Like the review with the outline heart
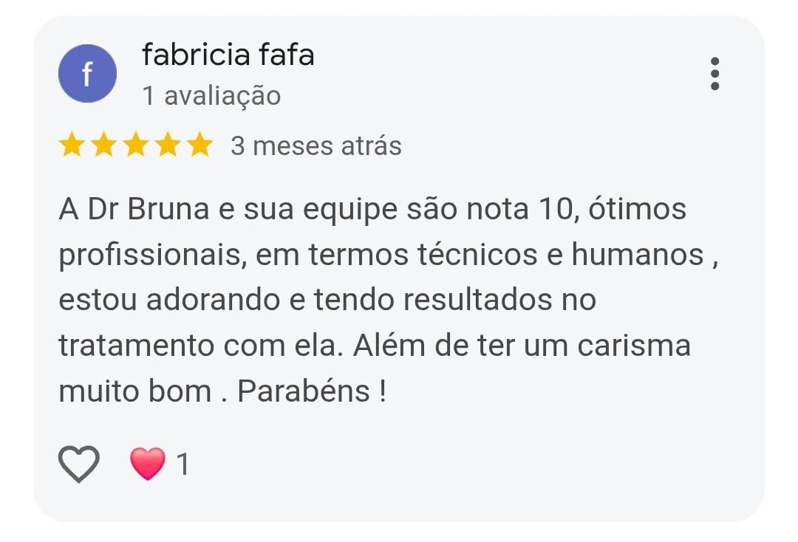The width and height of the screenshot is (798, 542). [x=78, y=464]
